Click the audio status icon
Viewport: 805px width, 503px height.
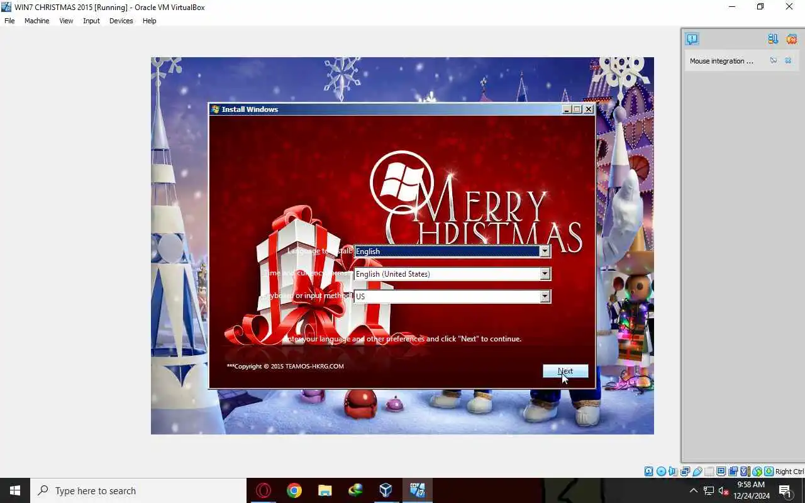coord(673,472)
